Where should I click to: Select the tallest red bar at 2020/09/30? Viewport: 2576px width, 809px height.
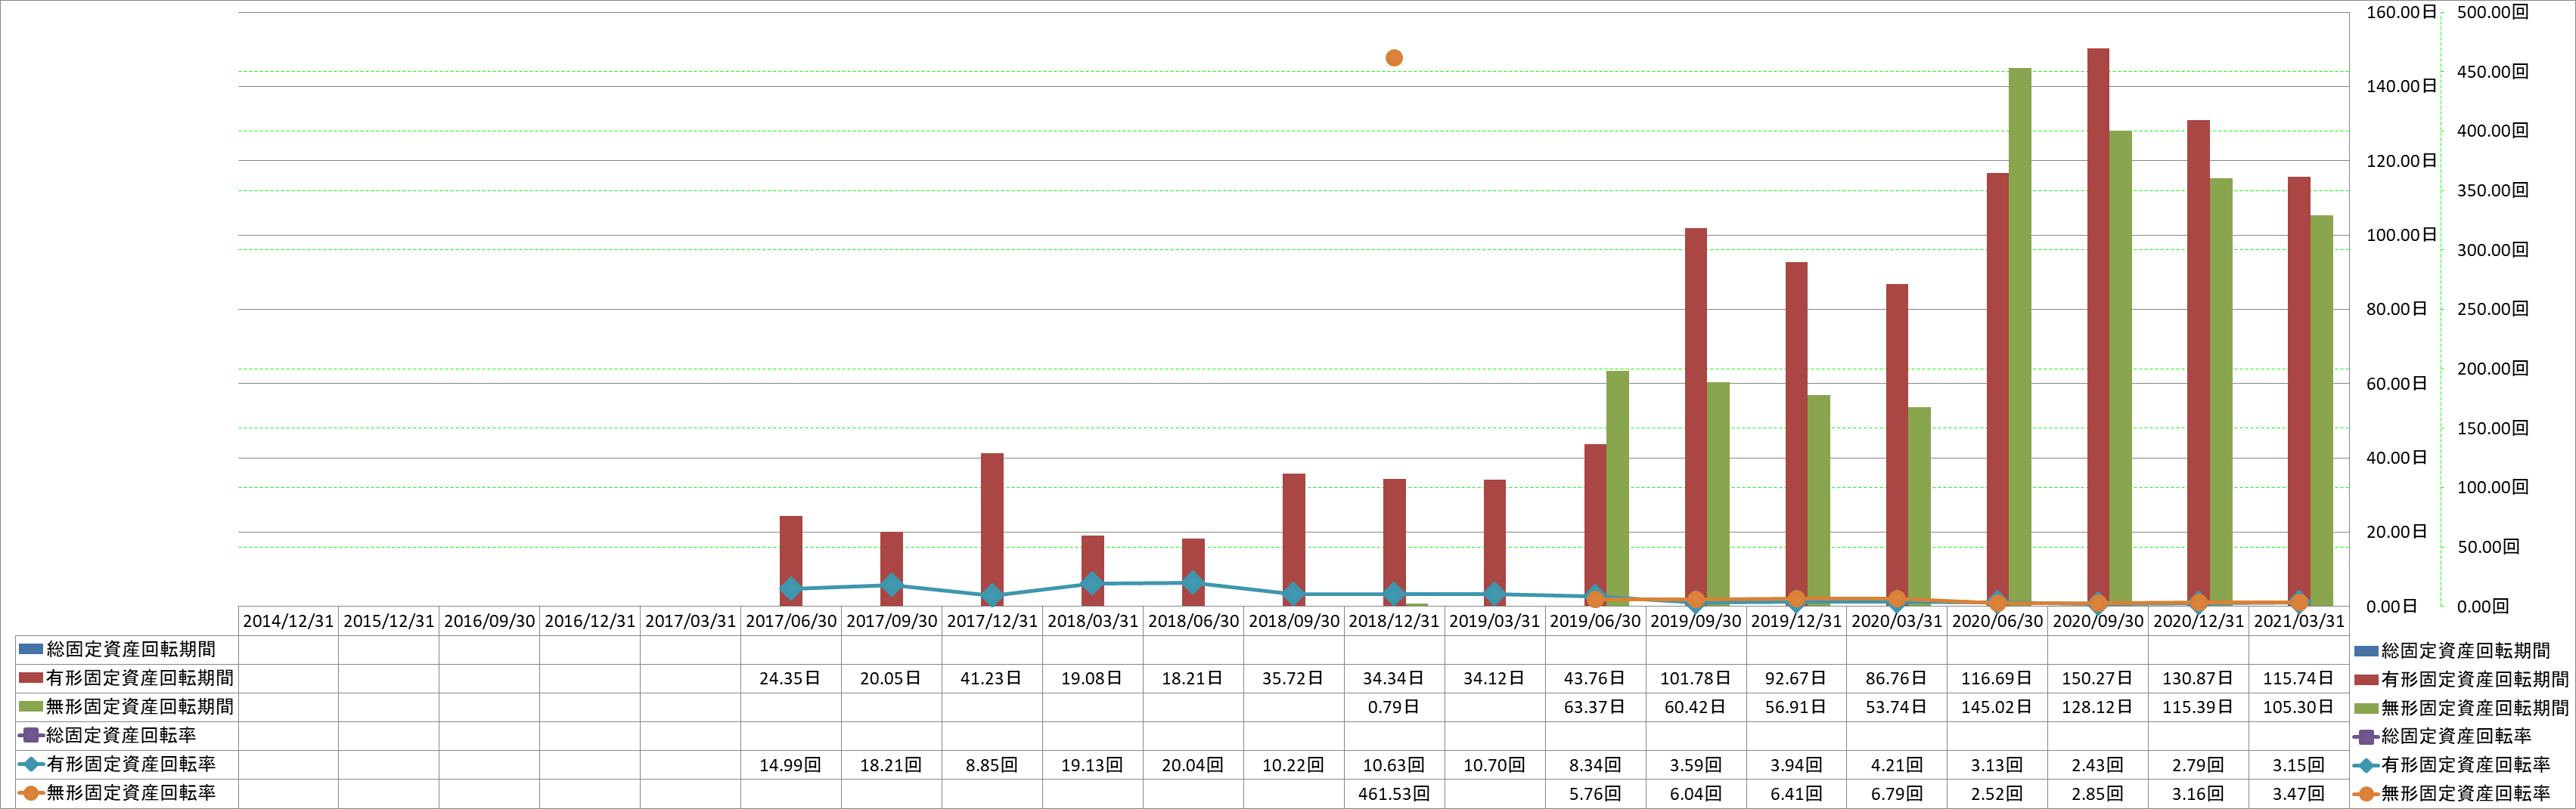pyautogui.click(x=2098, y=326)
